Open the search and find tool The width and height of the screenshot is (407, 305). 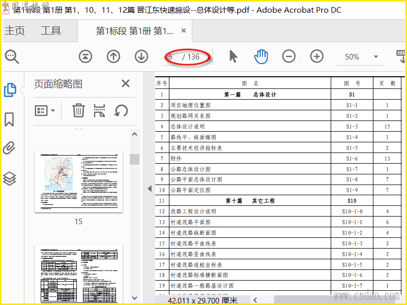pos(12,56)
